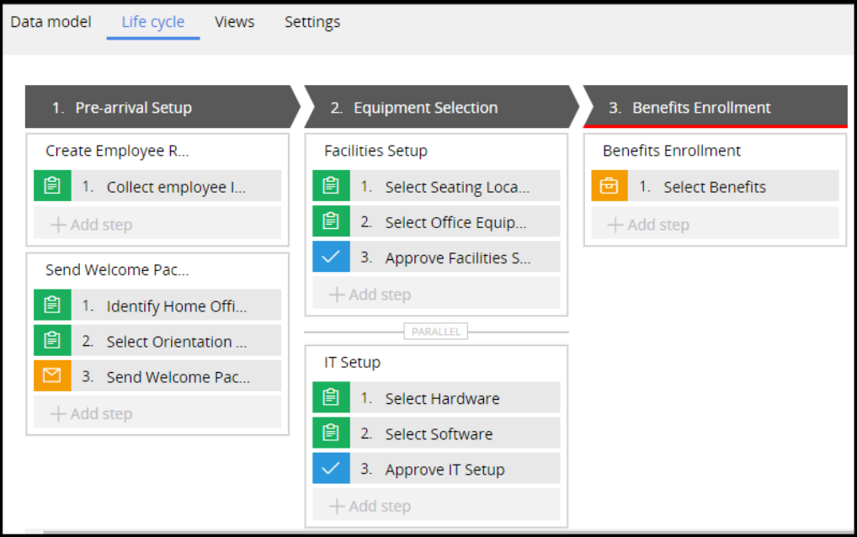Click the PARALLEL label between processes
The height and width of the screenshot is (537, 857).
pyautogui.click(x=436, y=332)
